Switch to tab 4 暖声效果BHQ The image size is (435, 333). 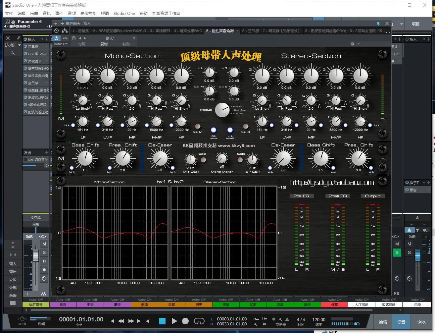click(188, 31)
